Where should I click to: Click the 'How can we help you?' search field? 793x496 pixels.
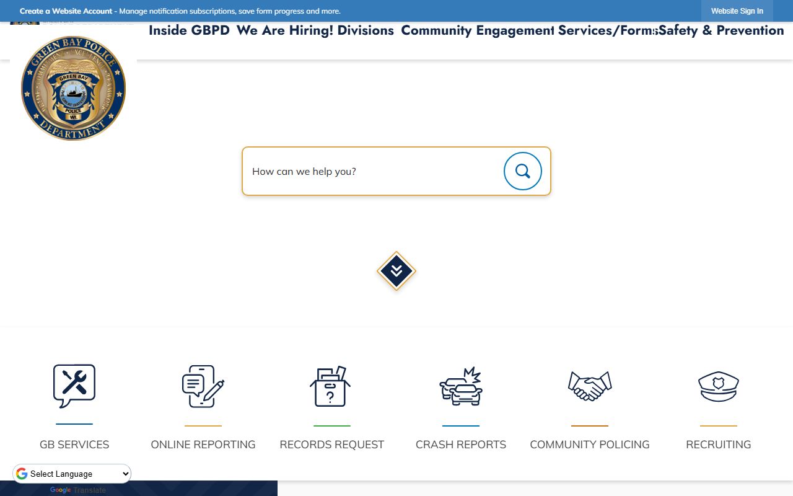pos(372,171)
